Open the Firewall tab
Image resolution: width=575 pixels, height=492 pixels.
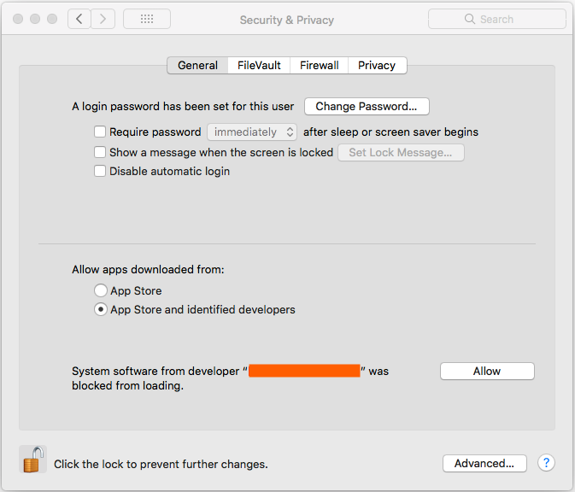point(319,66)
